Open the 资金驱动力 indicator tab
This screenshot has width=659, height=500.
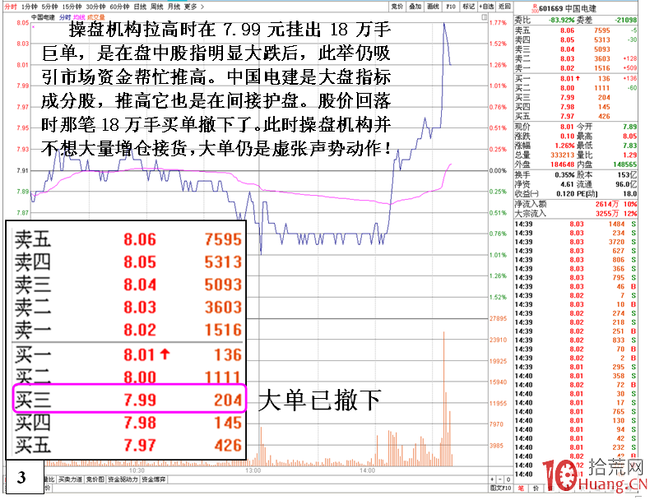123,479
